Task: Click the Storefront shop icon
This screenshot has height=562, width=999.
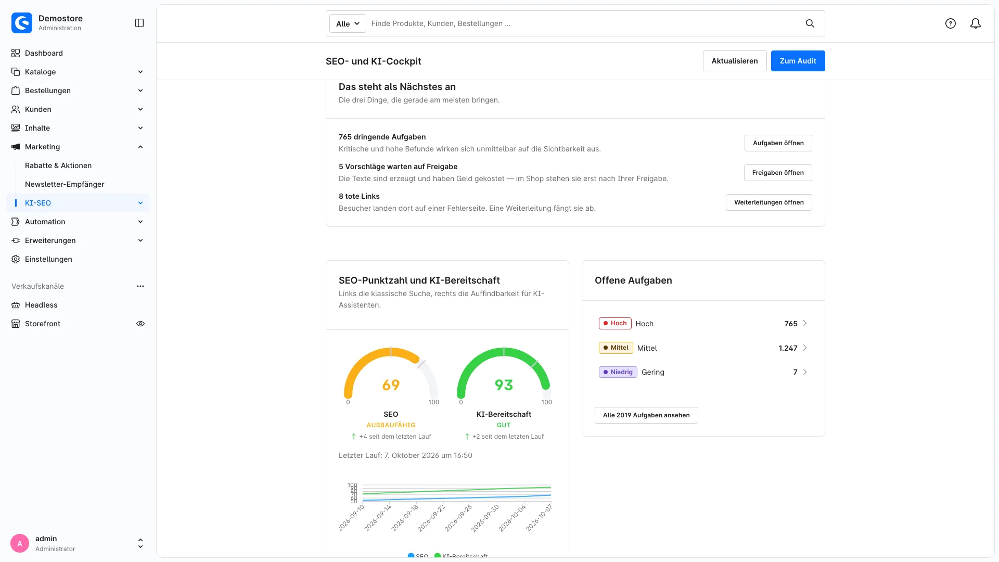Action: click(16, 324)
